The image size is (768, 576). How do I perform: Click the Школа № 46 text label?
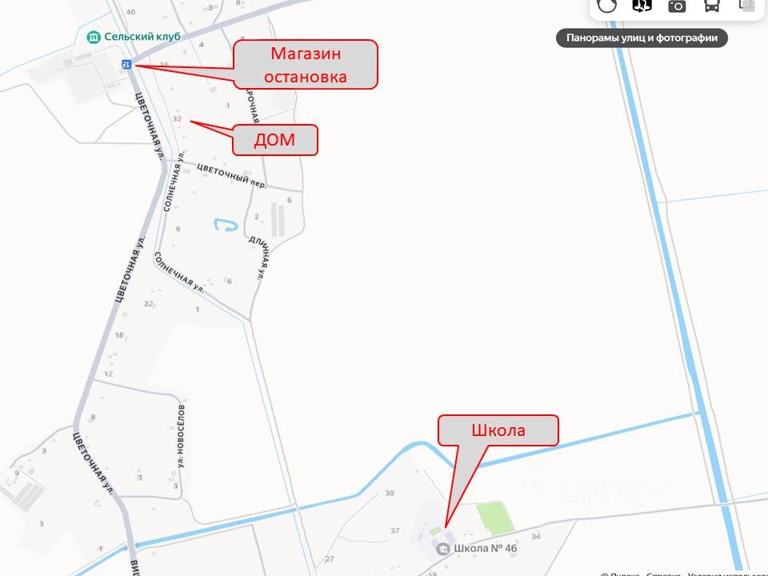(485, 548)
